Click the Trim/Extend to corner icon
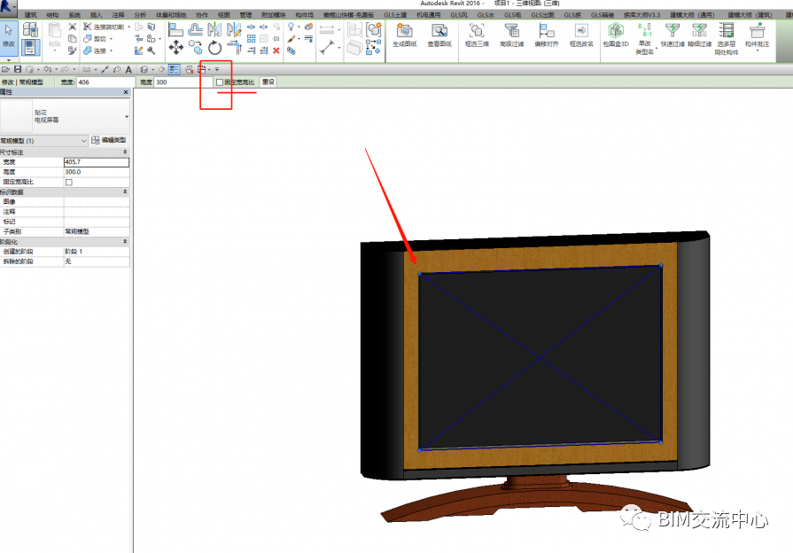This screenshot has height=553, width=793. coord(235,48)
